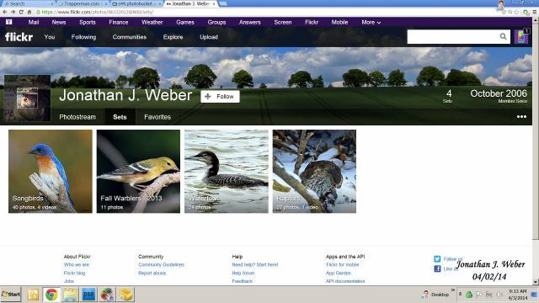Click the browser reload icon
This screenshot has height=303, width=539.
21,12
